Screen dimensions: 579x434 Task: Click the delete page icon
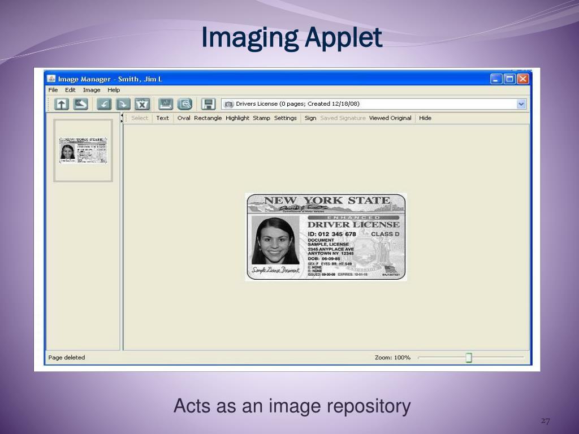[x=142, y=104]
